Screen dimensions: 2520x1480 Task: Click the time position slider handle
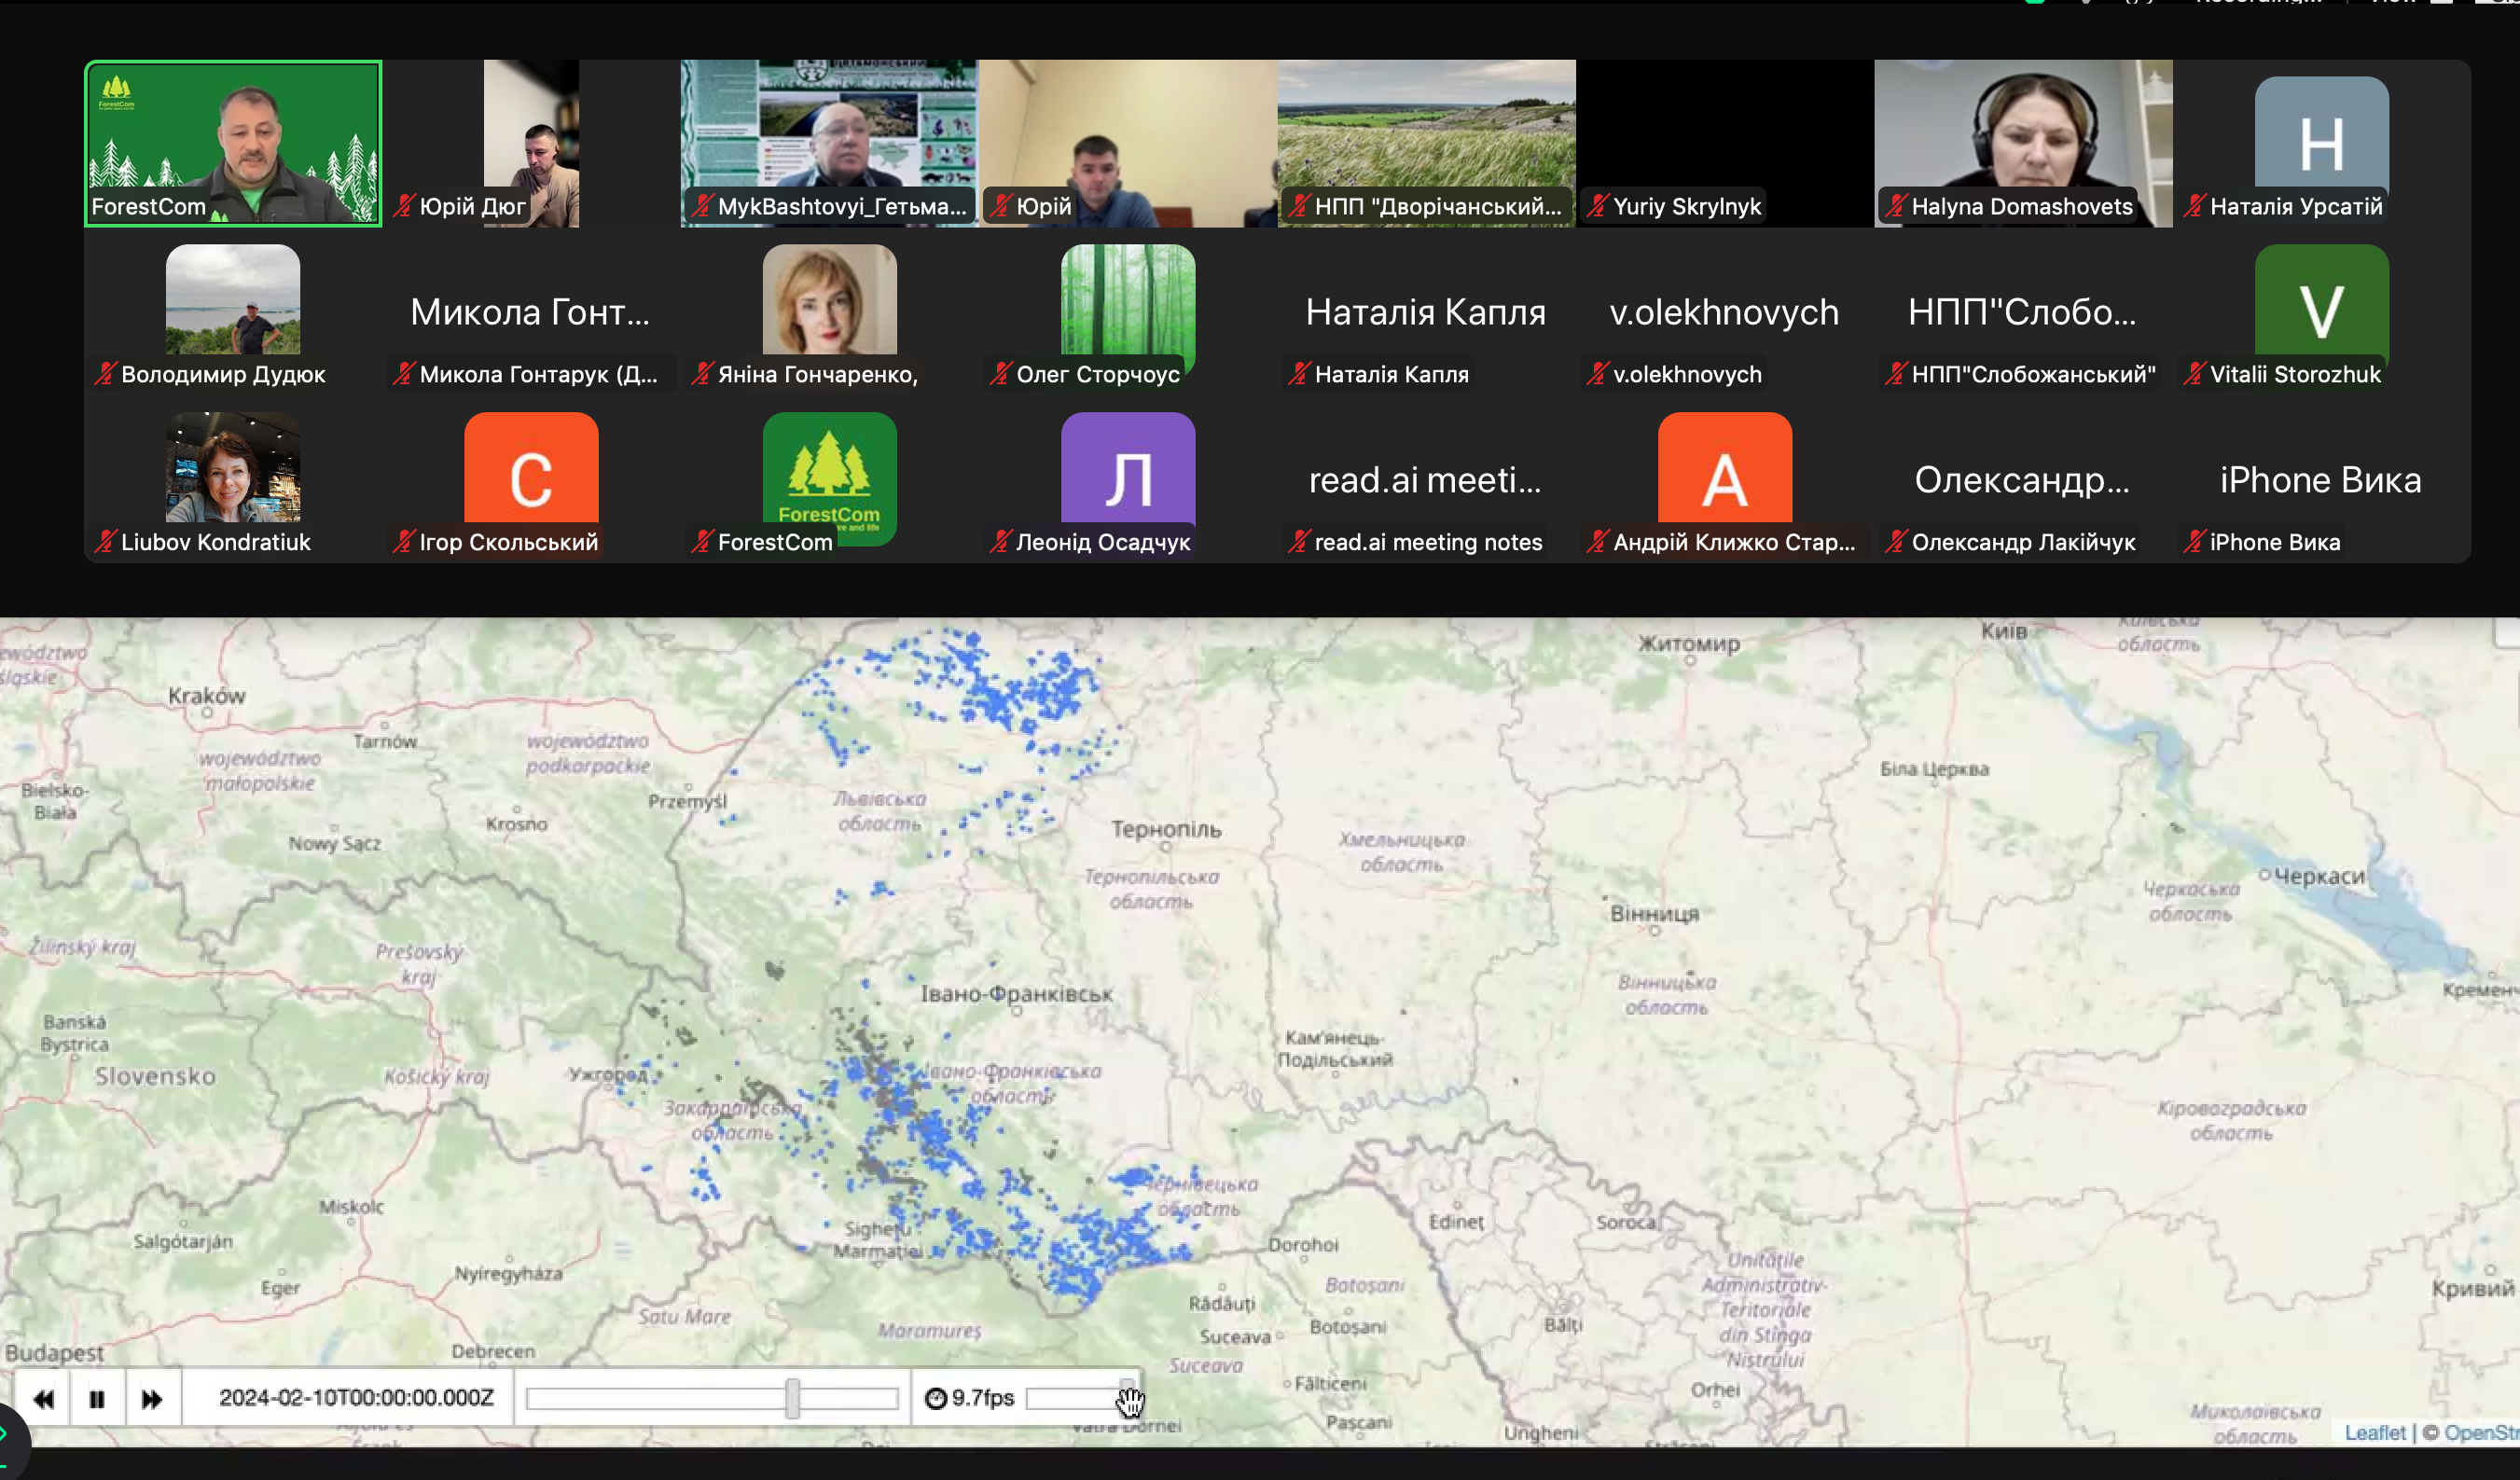792,1398
